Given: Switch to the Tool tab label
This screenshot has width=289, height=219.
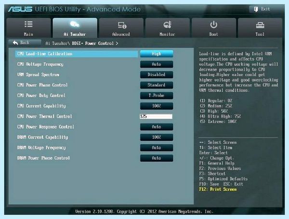Looking at the screenshot, I should click(260, 34).
